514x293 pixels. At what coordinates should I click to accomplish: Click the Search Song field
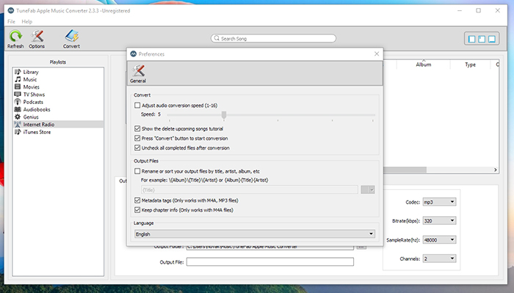(273, 38)
